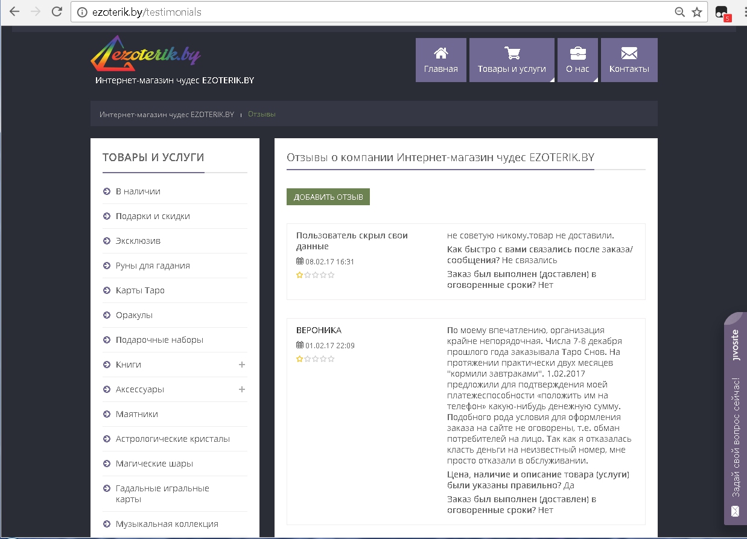Viewport: 747px width, 539px height.
Task: Click the browser reload icon
Action: [x=57, y=11]
